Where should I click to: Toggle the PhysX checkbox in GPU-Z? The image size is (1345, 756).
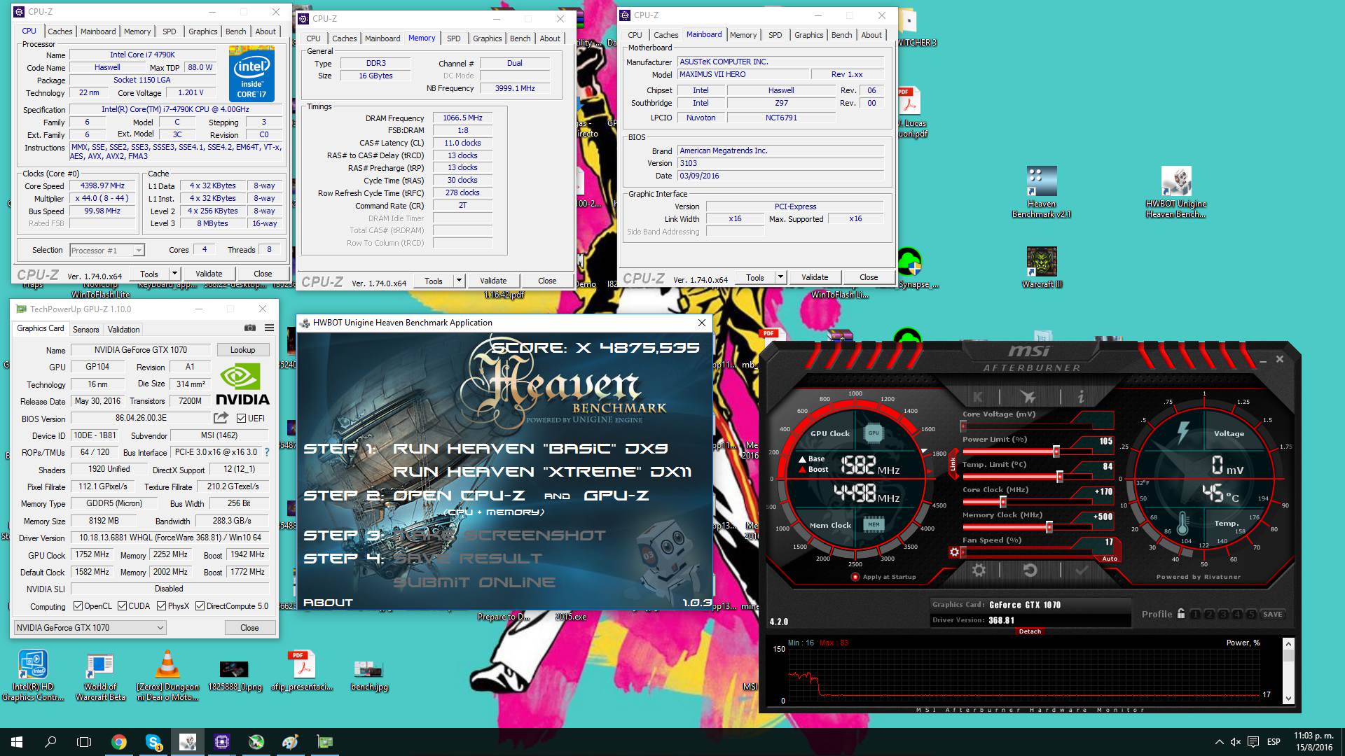tap(162, 606)
